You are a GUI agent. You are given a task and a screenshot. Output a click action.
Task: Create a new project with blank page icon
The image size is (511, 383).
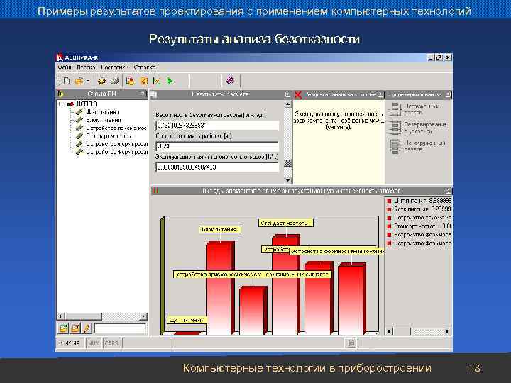(x=67, y=81)
